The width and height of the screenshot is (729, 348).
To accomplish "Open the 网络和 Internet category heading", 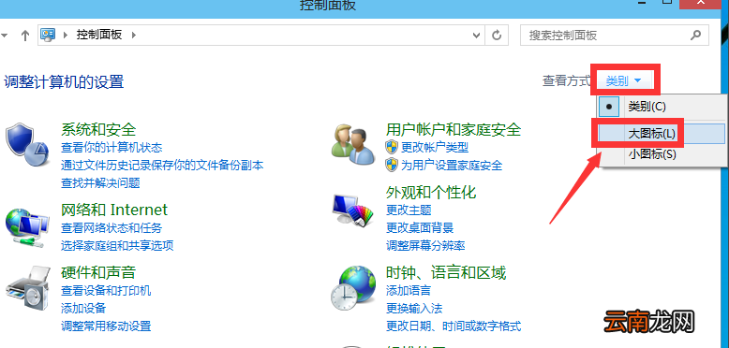I will tap(114, 210).
